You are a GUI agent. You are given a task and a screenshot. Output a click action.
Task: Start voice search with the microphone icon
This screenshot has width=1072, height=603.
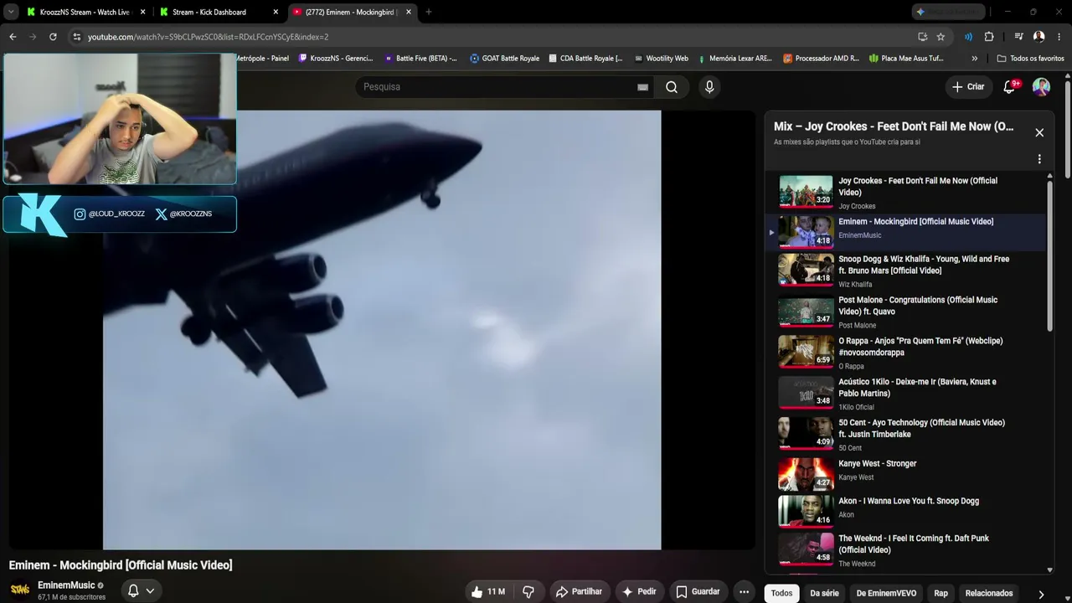coord(709,87)
